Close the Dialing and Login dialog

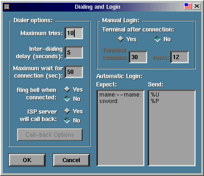click(197, 6)
